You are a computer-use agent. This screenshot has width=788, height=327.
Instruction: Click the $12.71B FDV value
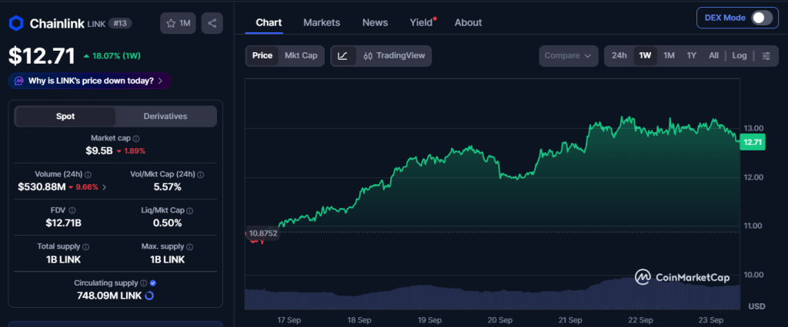point(63,223)
